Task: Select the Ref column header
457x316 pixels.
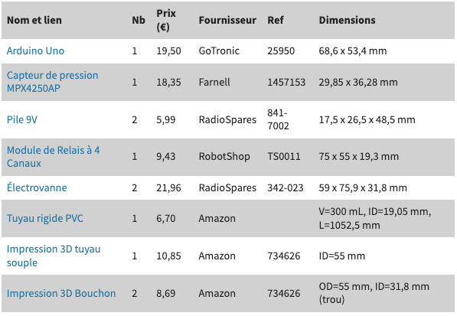Action: pyautogui.click(x=276, y=20)
